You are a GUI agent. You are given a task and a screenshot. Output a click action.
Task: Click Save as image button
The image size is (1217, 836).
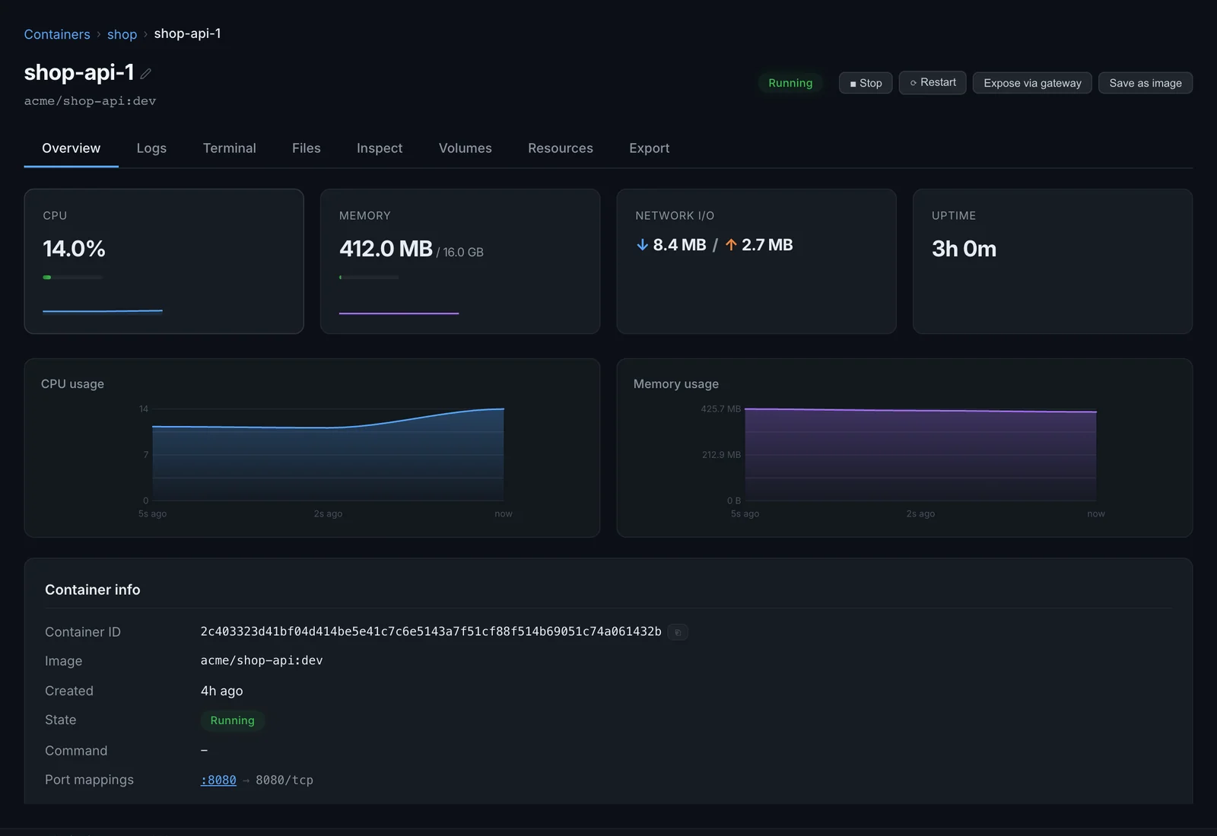[x=1146, y=83]
